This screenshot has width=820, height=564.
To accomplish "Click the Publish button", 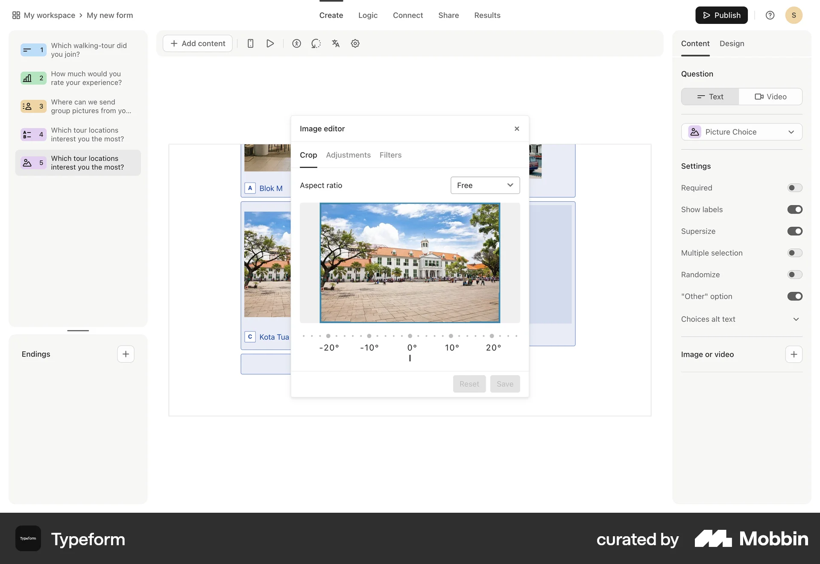I will point(721,15).
